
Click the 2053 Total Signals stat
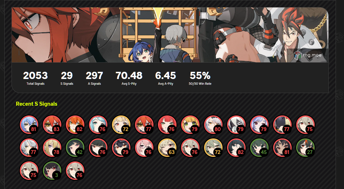[x=35, y=78]
